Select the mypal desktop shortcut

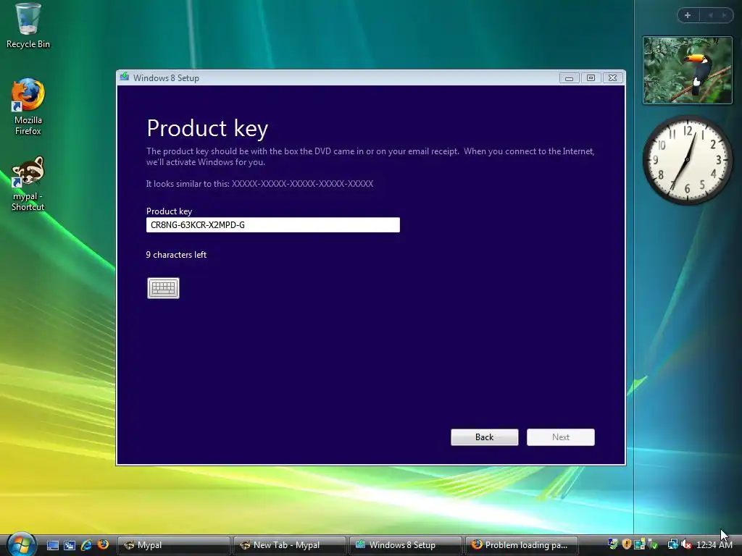[28, 184]
